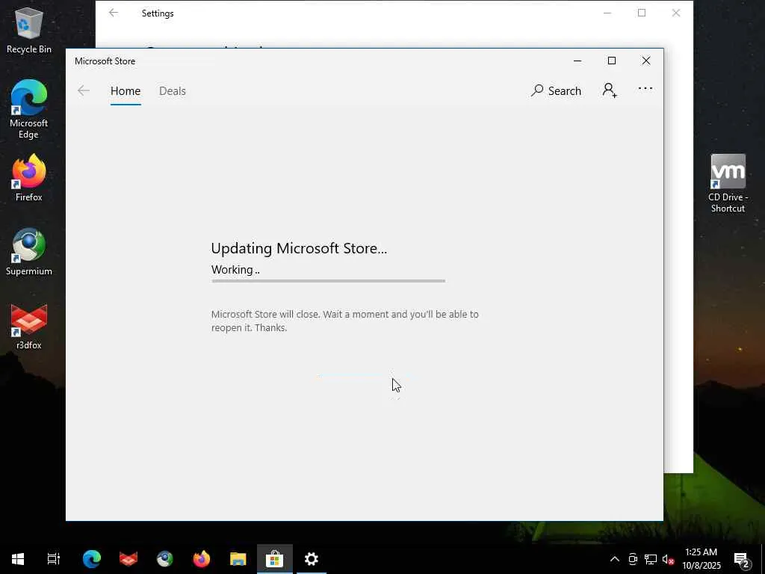
Task: Select the r3dfox desktop shortcut
Action: point(29,327)
